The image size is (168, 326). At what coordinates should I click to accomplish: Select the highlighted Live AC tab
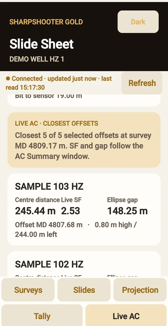pos(126,316)
